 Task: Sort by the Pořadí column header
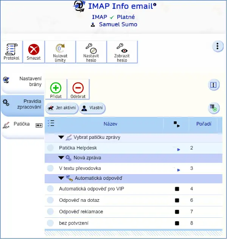click(x=204, y=124)
